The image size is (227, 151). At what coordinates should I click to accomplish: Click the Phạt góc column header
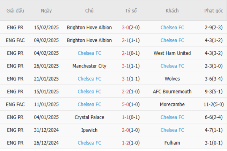pyautogui.click(x=214, y=11)
